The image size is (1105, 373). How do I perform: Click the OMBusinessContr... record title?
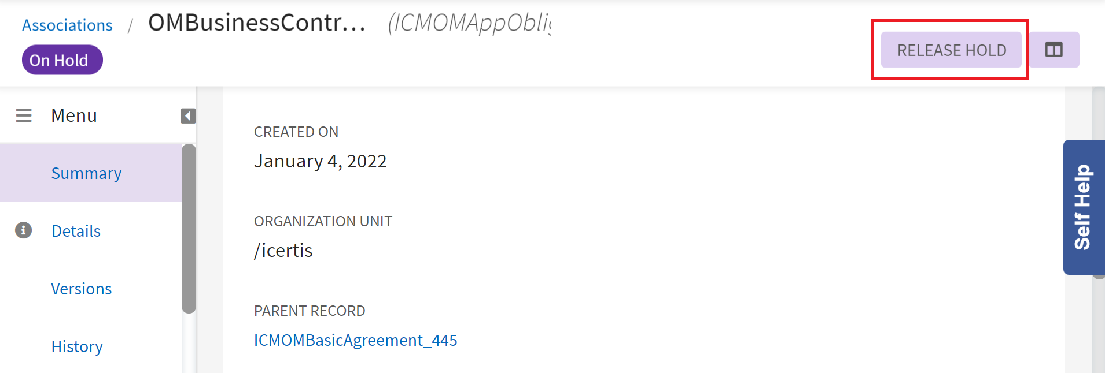point(257,23)
